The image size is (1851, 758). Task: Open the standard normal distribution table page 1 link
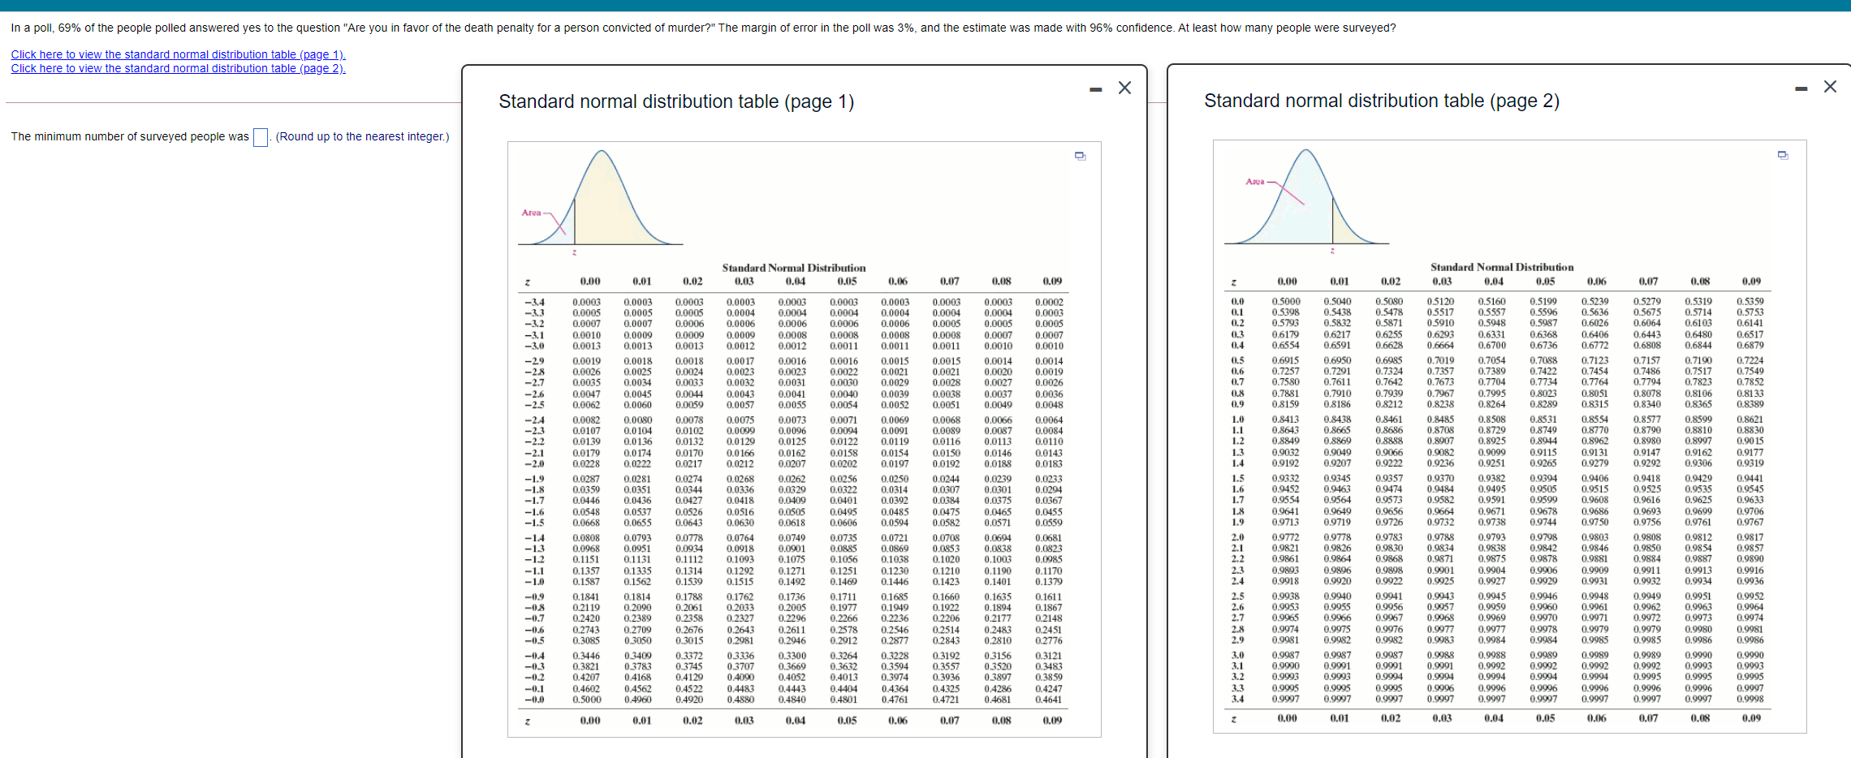pyautogui.click(x=177, y=54)
